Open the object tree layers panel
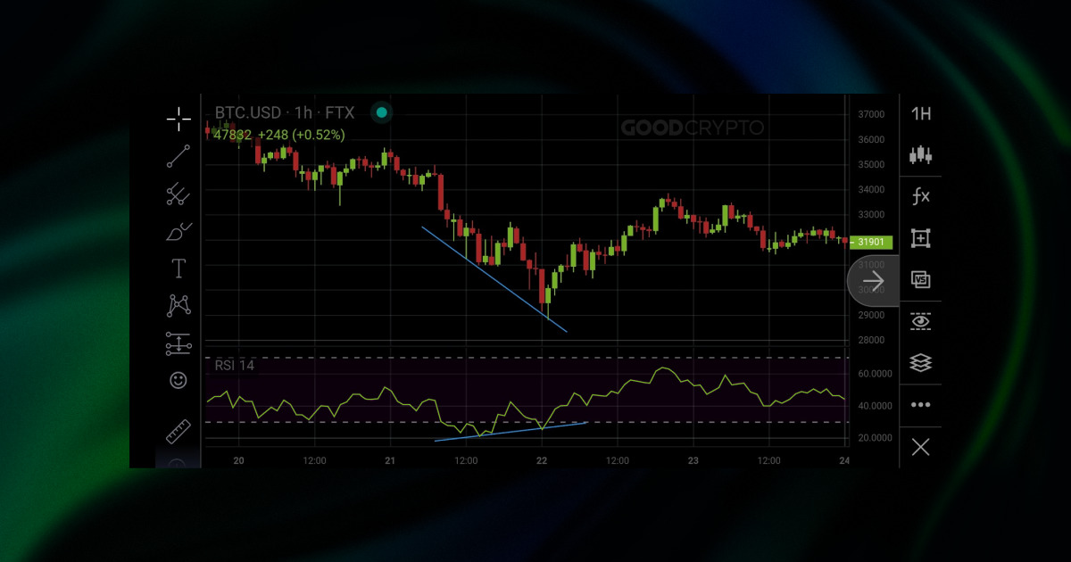Viewport: 1071px width, 562px height. click(x=921, y=362)
